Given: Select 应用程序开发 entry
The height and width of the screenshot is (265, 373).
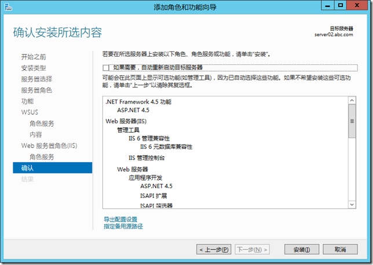Looking at the screenshot, I should pos(145,178).
